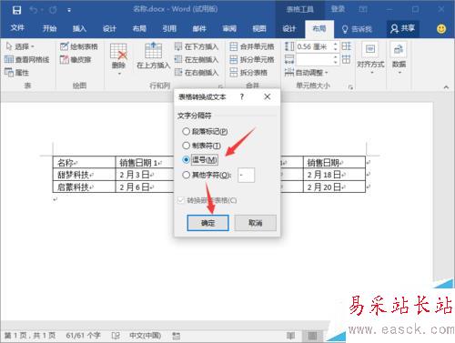Click the word count 61/61 个字
Image resolution: width=455 pixels, height=343 pixels.
point(83,336)
